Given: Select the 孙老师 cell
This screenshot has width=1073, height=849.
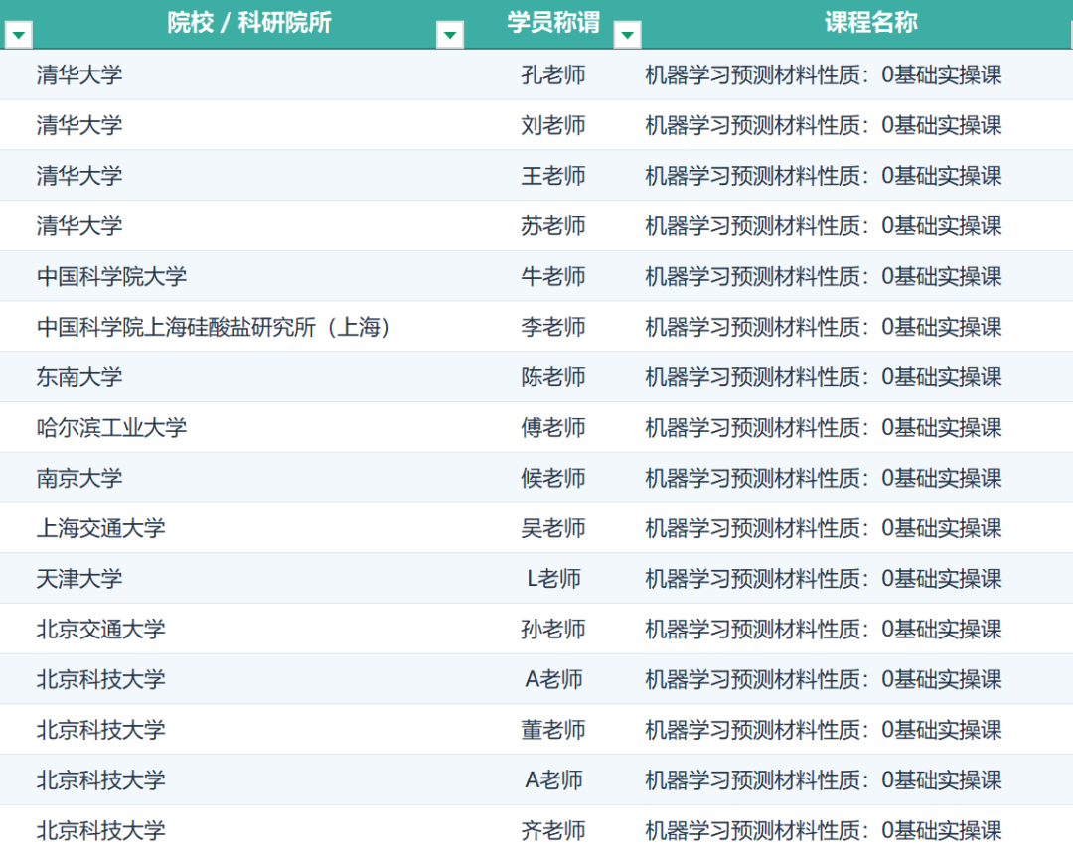Looking at the screenshot, I should pyautogui.click(x=553, y=629).
